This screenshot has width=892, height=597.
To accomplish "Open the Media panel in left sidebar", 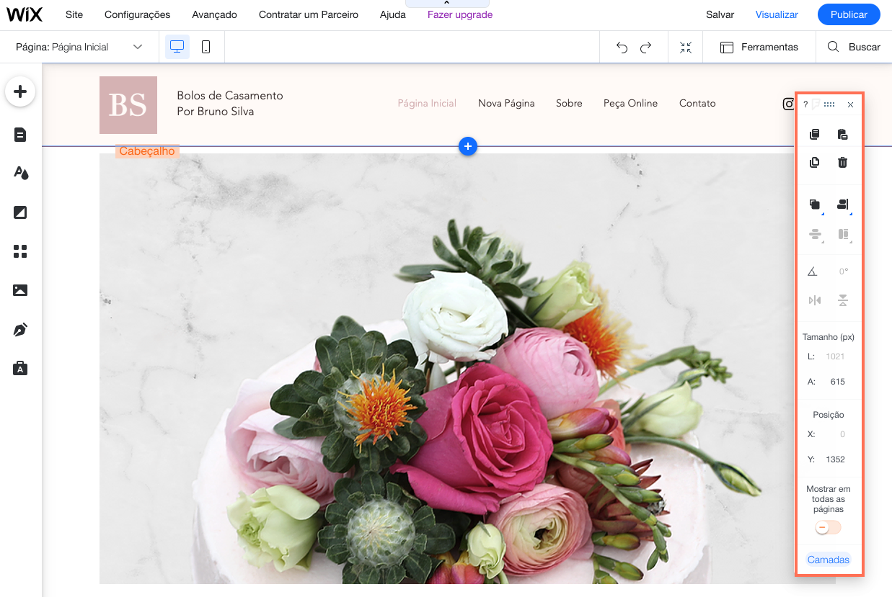I will point(20,290).
